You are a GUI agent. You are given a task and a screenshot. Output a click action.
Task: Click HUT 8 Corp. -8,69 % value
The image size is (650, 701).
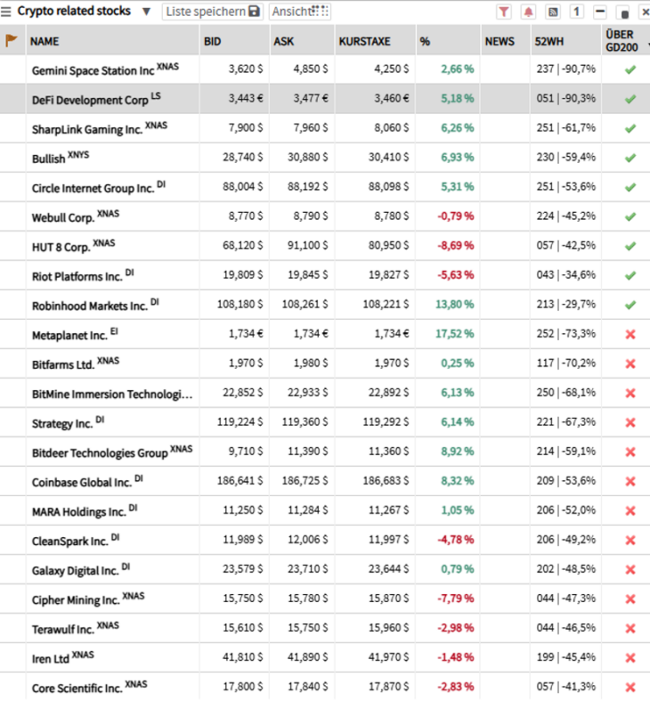coord(456,246)
